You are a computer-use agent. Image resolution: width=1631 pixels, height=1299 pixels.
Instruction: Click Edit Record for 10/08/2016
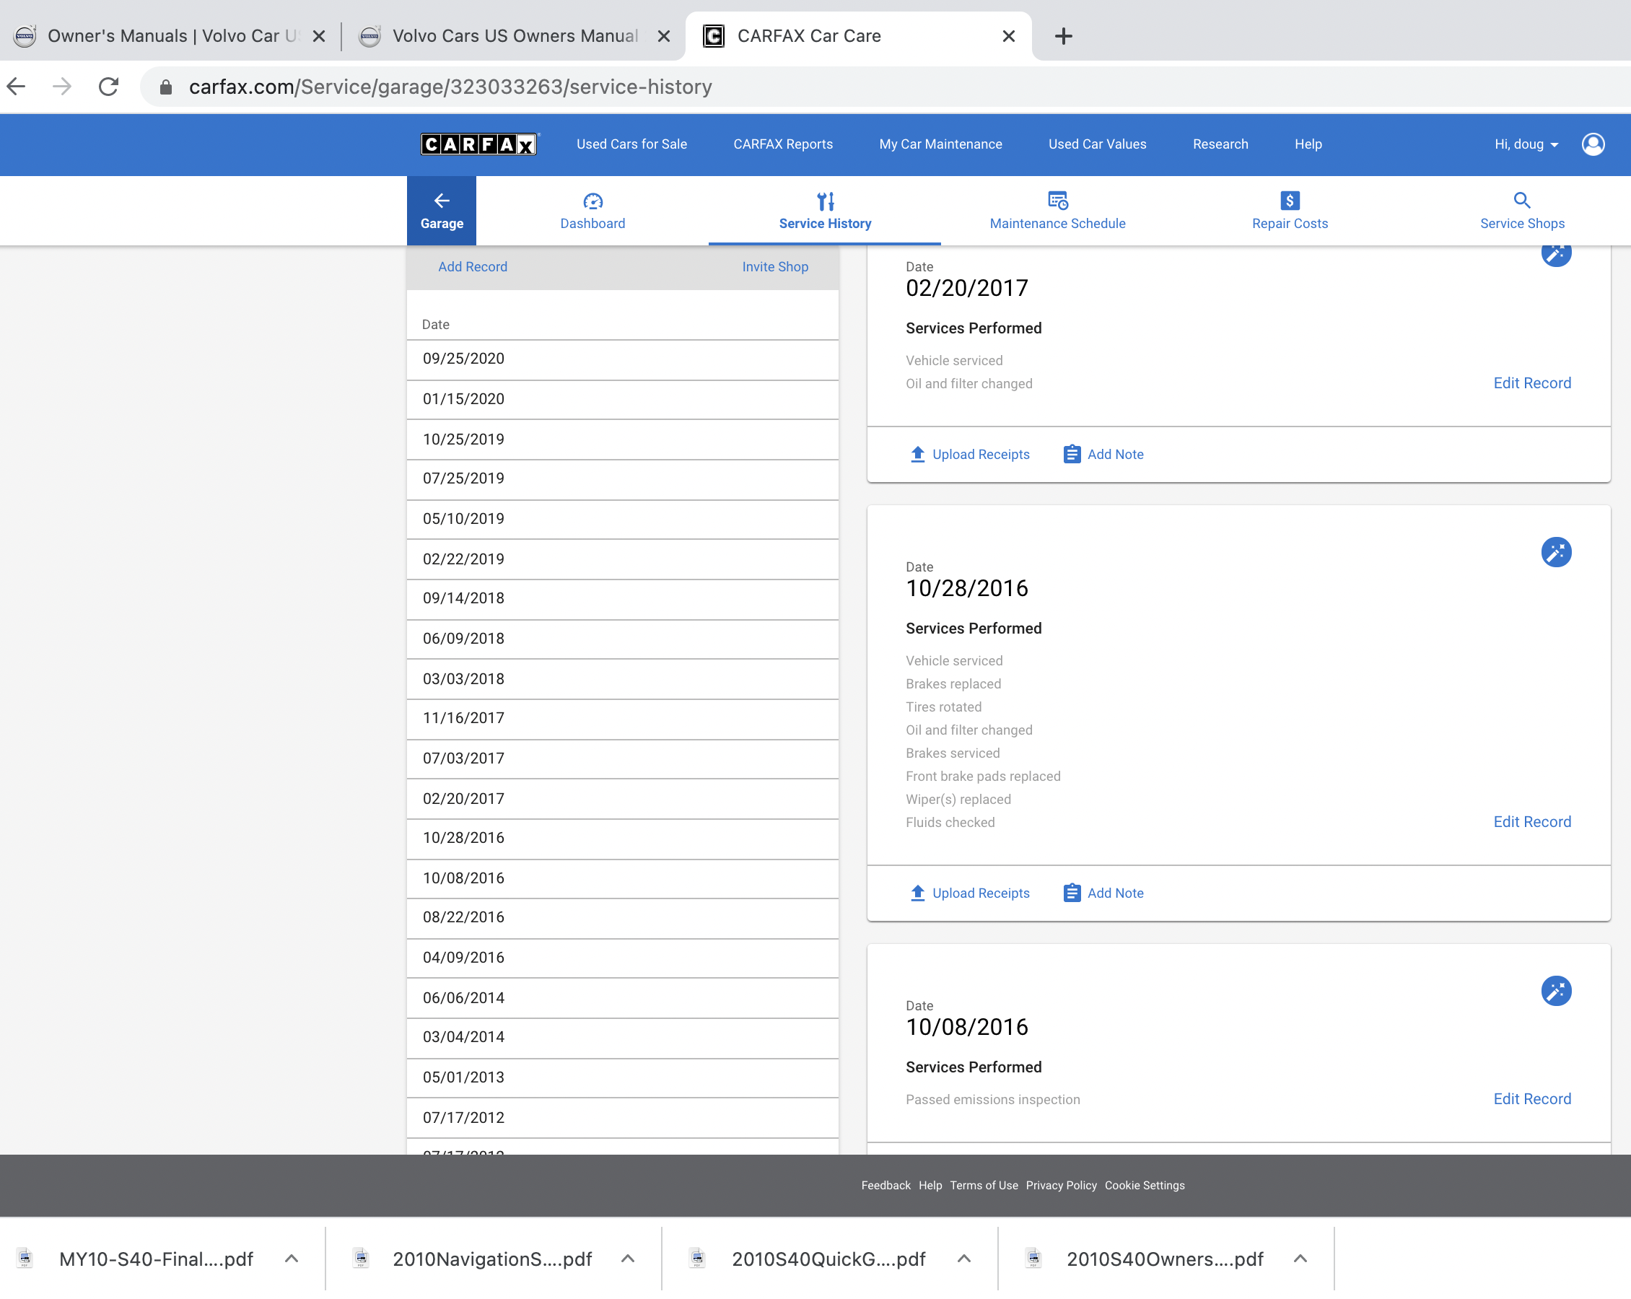click(1532, 1098)
